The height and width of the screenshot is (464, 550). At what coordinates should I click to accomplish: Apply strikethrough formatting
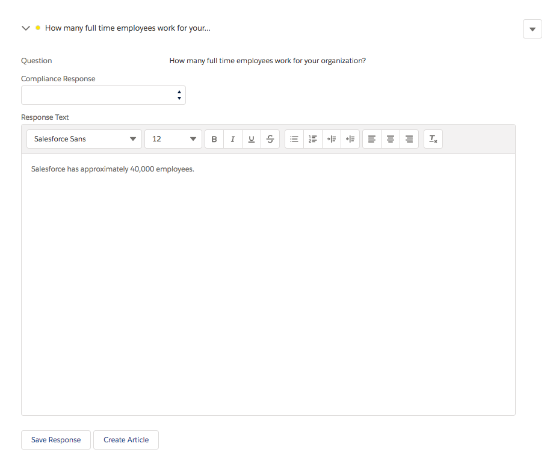[270, 139]
